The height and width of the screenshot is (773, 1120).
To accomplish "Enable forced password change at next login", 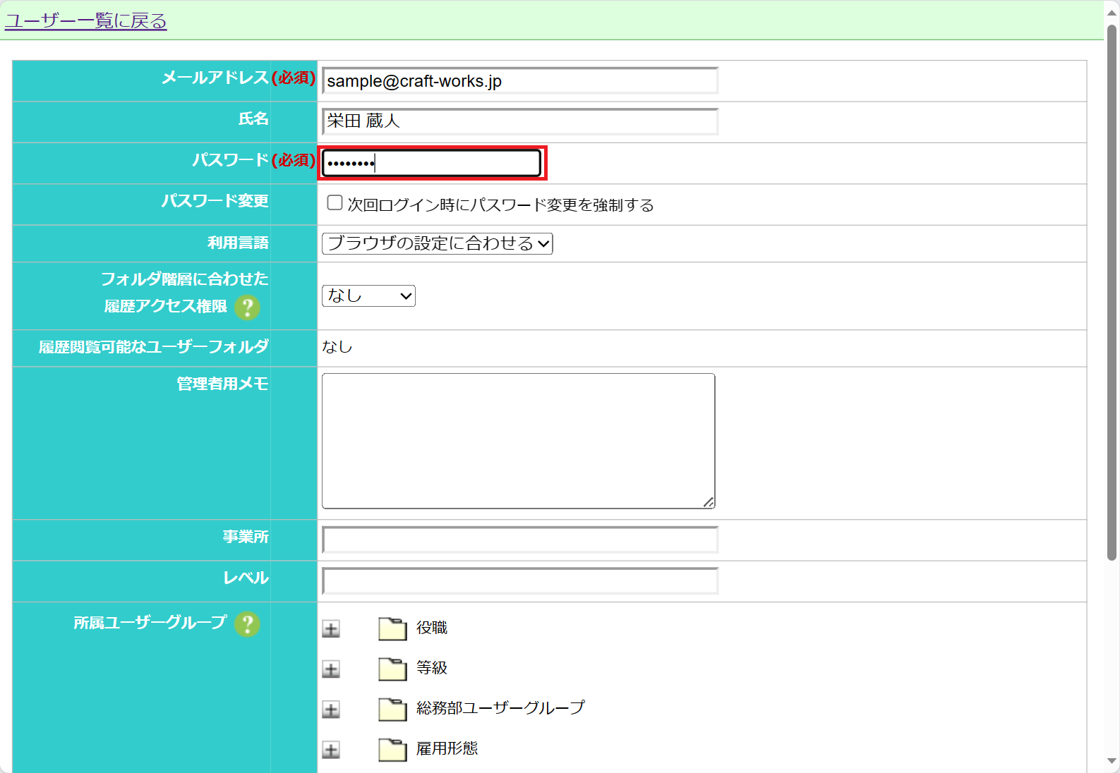I will click(x=335, y=203).
